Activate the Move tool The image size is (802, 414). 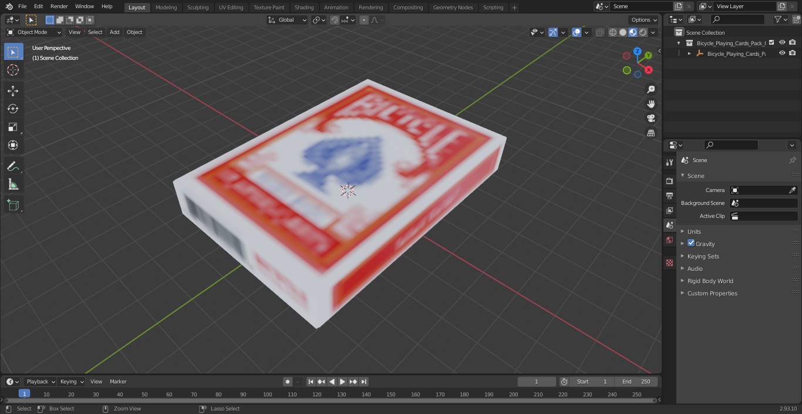click(x=13, y=91)
